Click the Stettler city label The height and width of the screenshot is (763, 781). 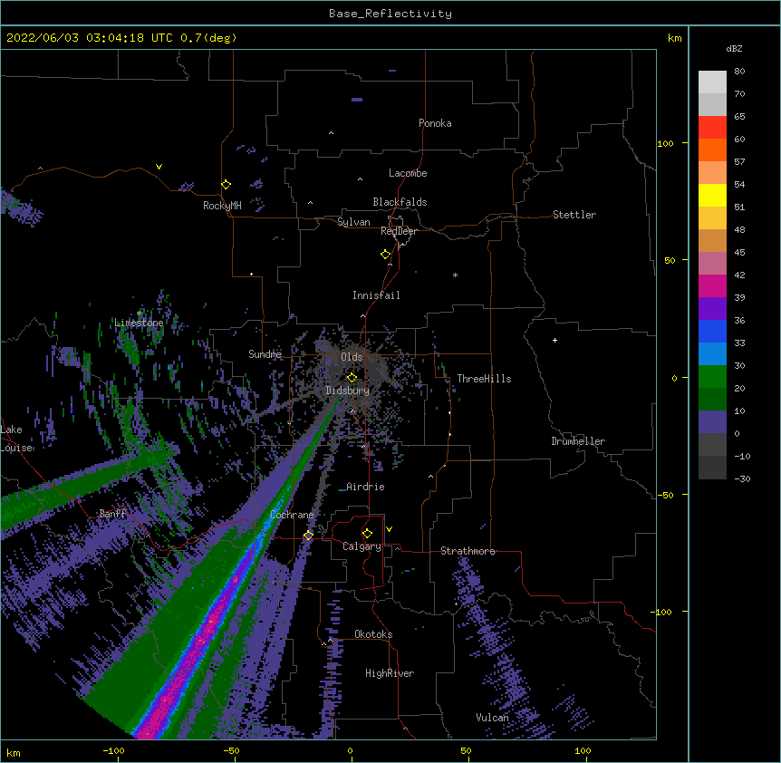click(x=574, y=215)
